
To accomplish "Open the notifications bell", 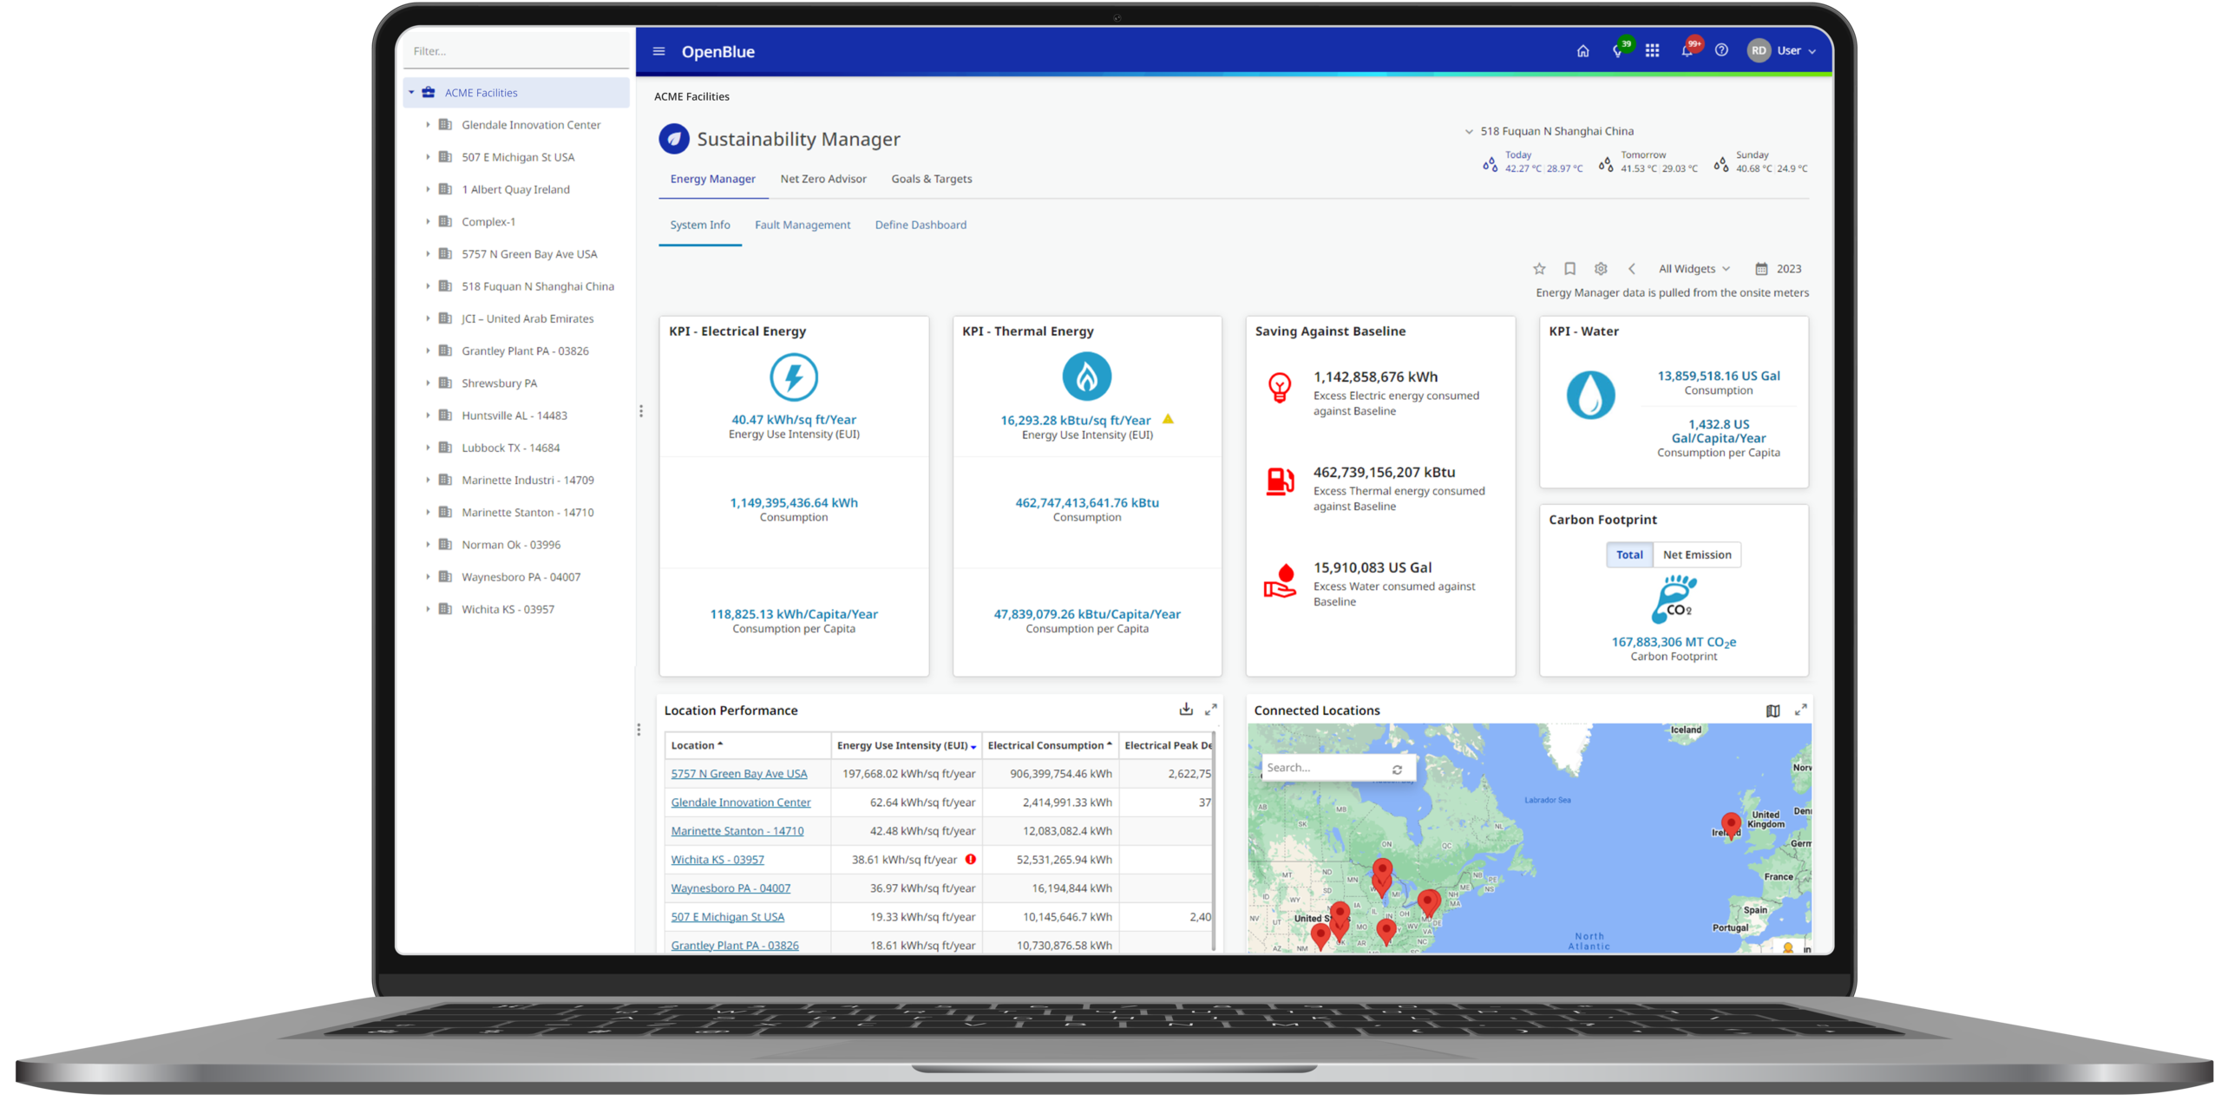I will 1687,51.
